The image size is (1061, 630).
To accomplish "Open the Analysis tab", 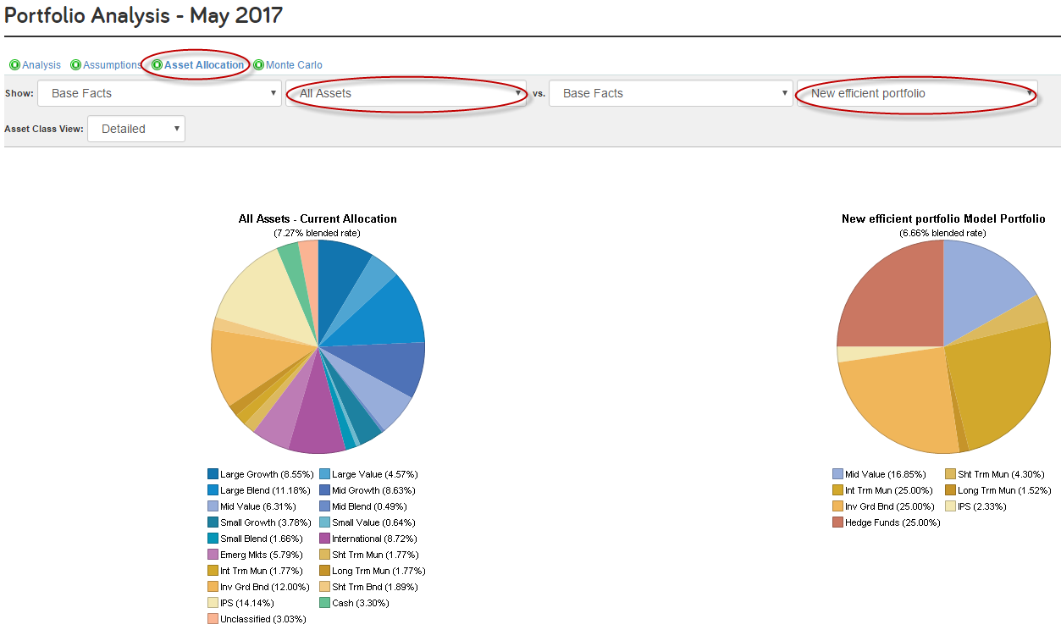I will click(x=41, y=65).
